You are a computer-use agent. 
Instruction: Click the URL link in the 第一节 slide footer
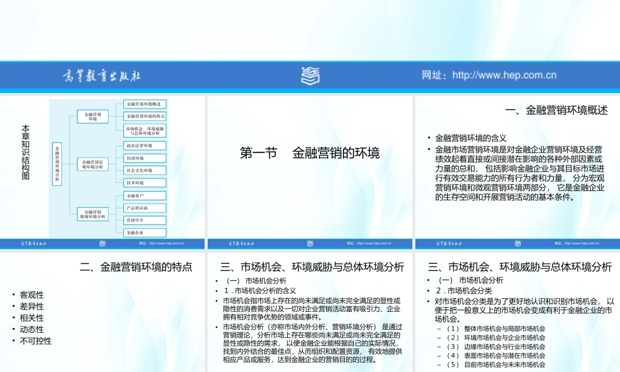coord(372,243)
